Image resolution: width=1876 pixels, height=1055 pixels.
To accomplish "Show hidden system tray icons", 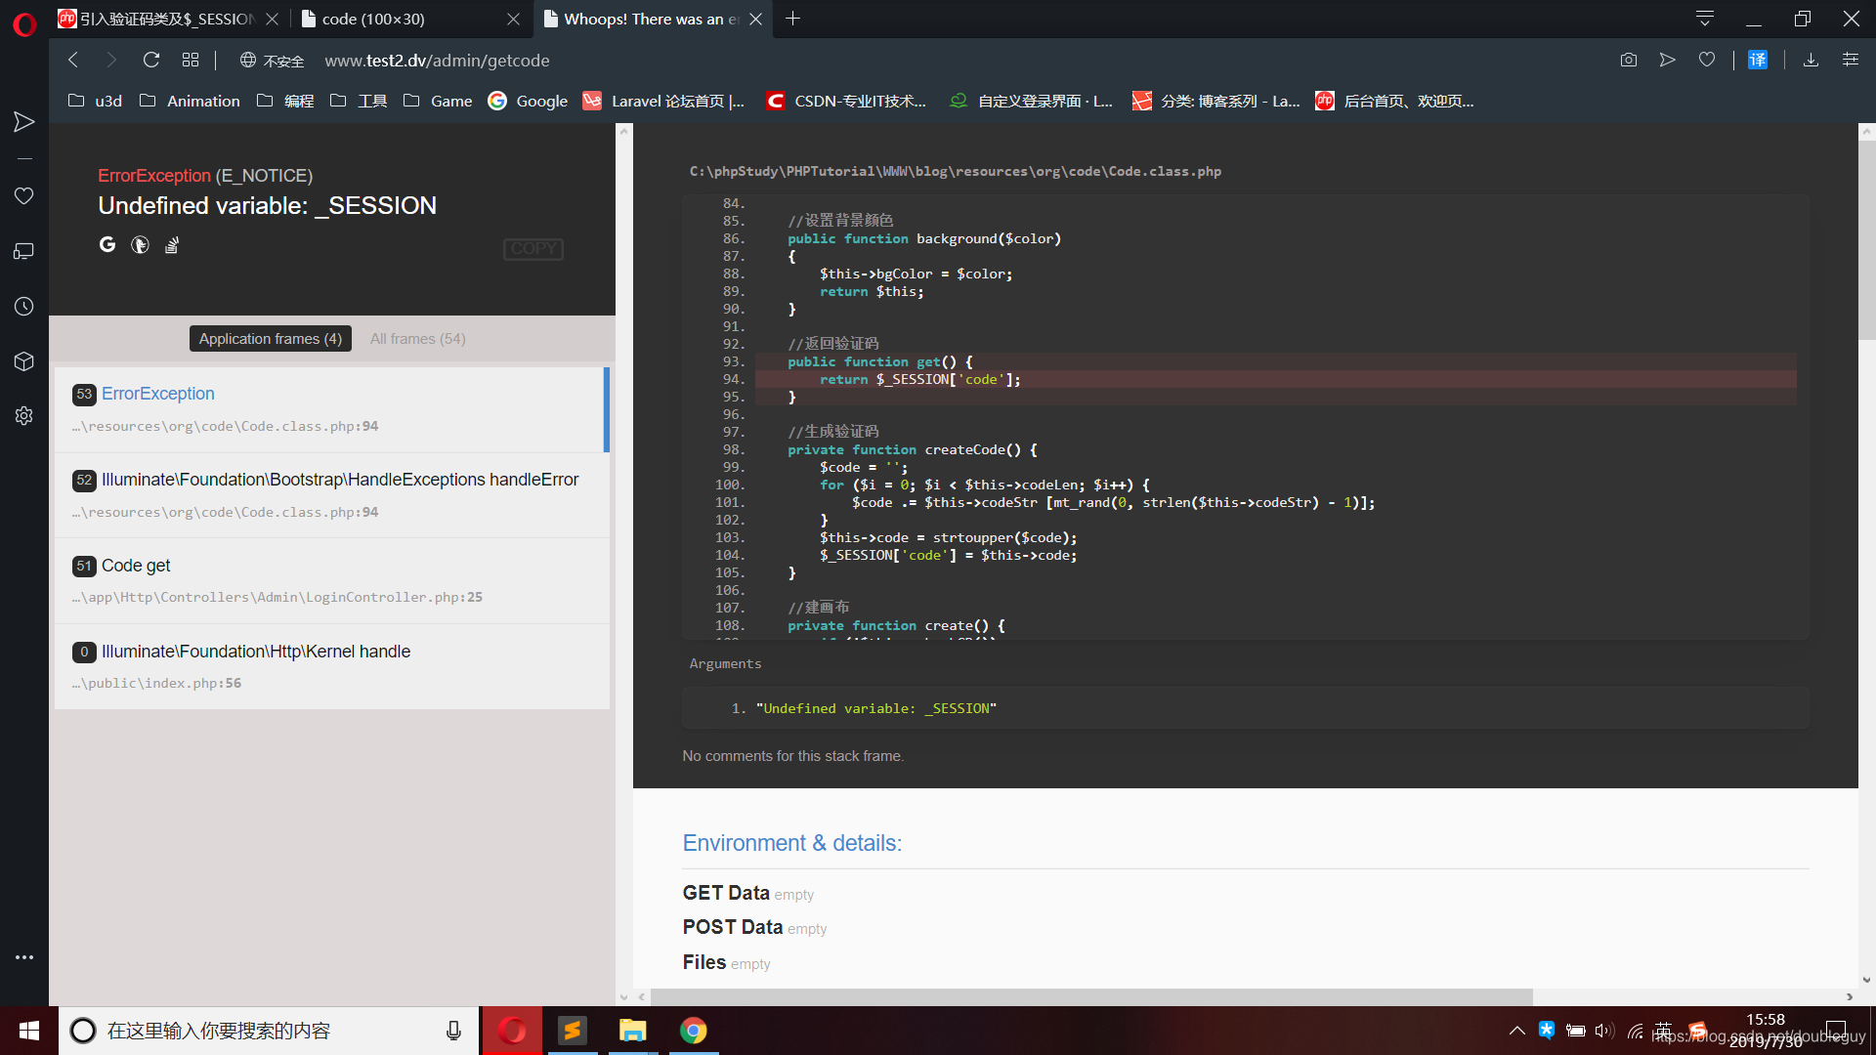I will (x=1516, y=1031).
